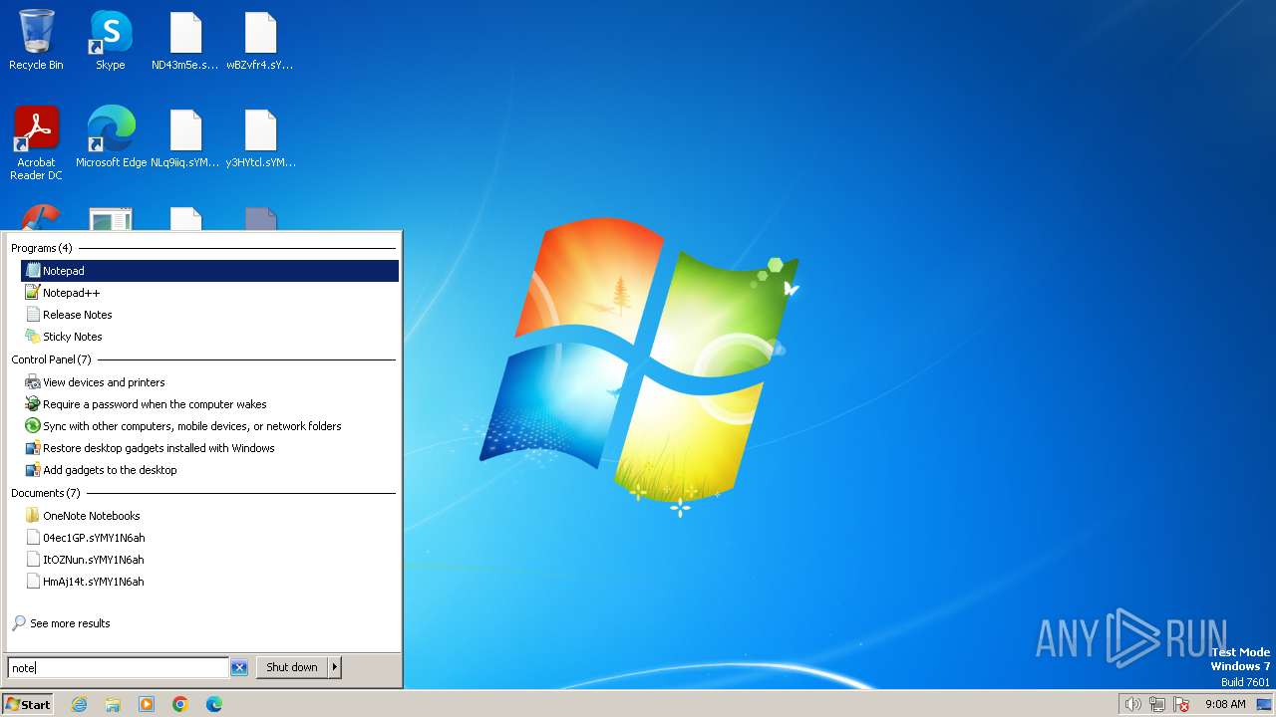Click the Add gadgets icon
This screenshot has height=717, width=1276.
point(33,470)
